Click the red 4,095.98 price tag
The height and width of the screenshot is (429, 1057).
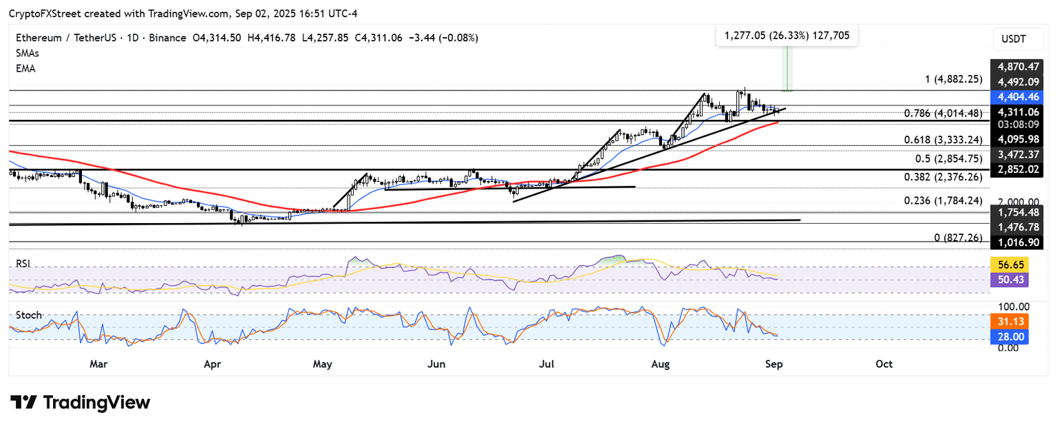pyautogui.click(x=1016, y=138)
